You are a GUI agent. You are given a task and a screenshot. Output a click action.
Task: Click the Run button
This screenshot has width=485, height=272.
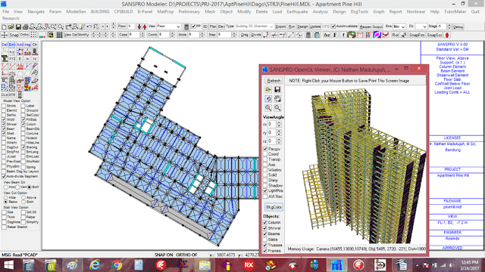point(291,26)
